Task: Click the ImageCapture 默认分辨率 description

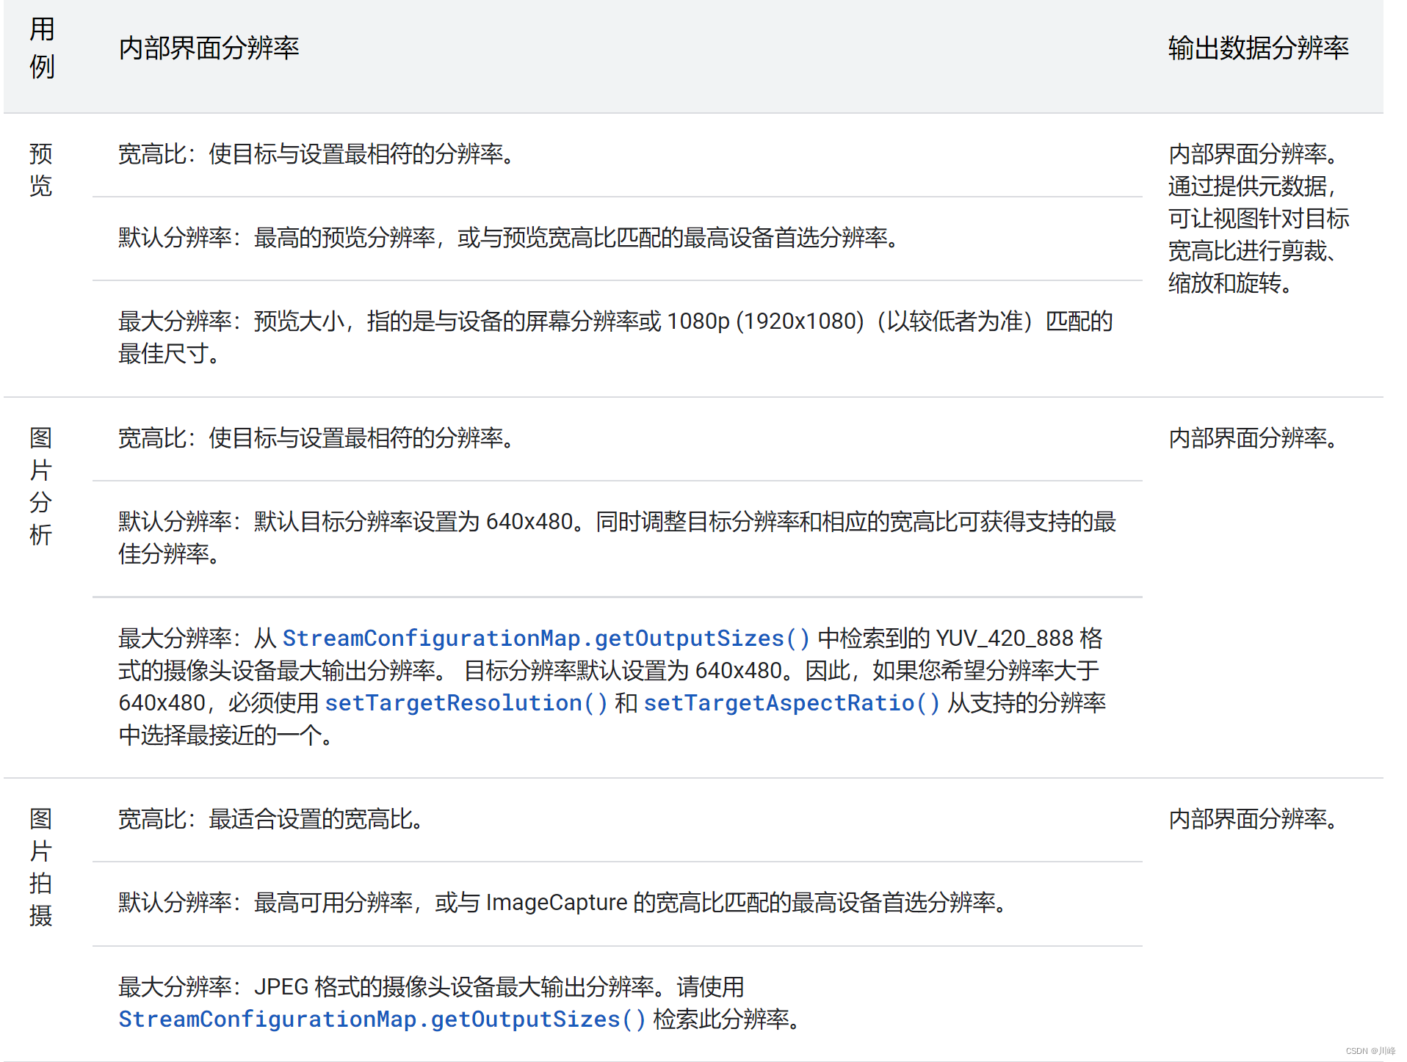Action: tap(563, 903)
